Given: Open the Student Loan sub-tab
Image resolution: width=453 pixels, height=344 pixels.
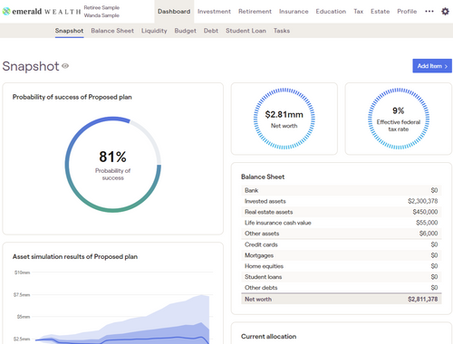Looking at the screenshot, I should point(246,31).
